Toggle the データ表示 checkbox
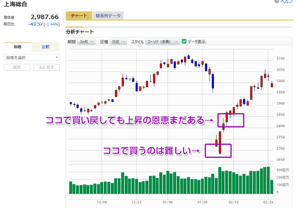The width and height of the screenshot is (297, 208). 184,42
